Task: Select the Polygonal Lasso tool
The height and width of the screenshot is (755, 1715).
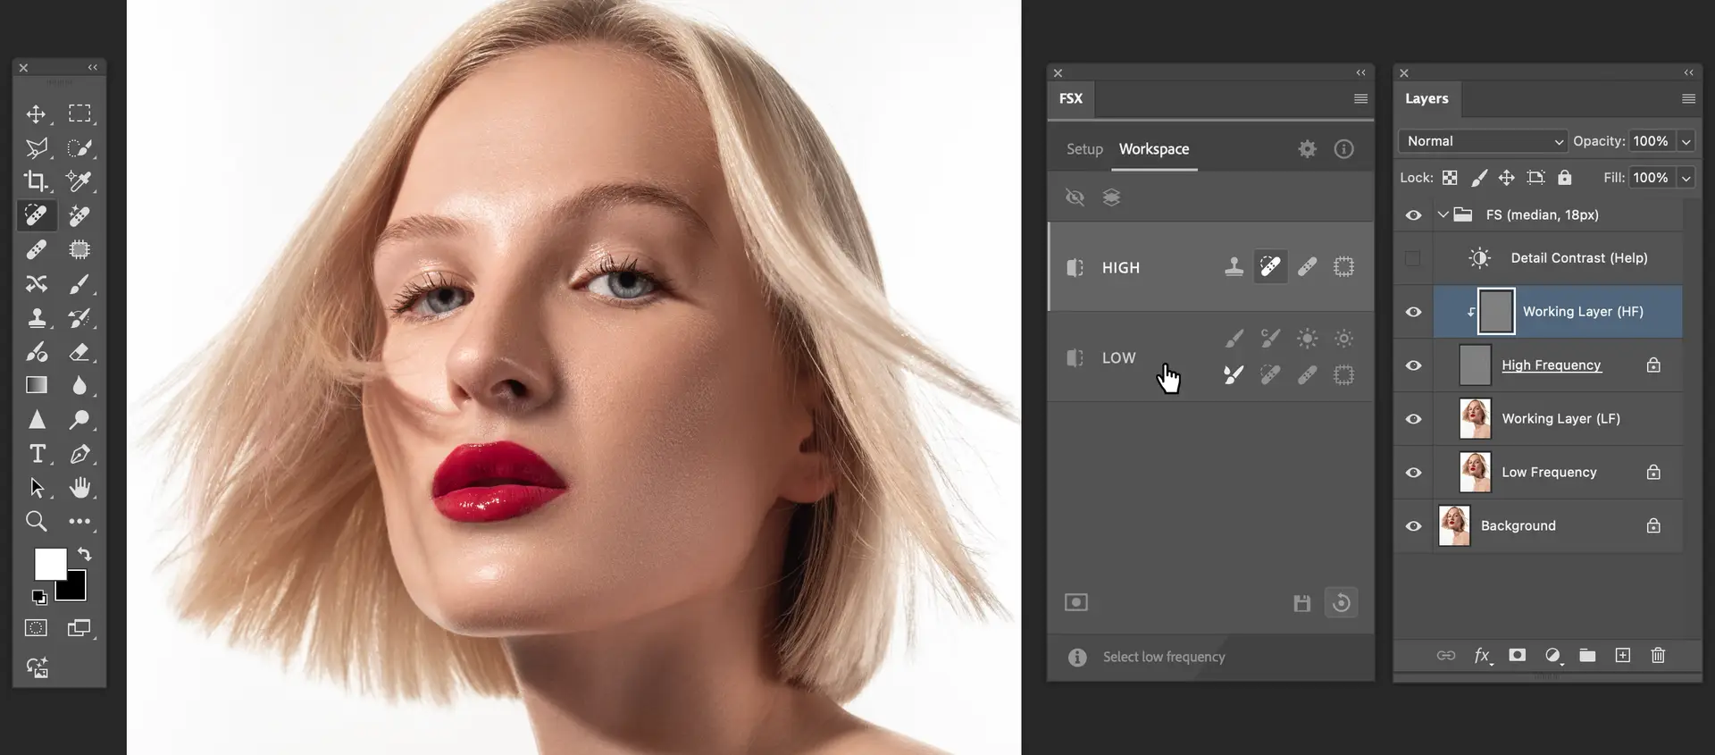Action: pyautogui.click(x=37, y=147)
